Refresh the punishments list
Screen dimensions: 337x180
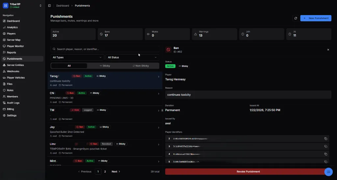click(296, 18)
